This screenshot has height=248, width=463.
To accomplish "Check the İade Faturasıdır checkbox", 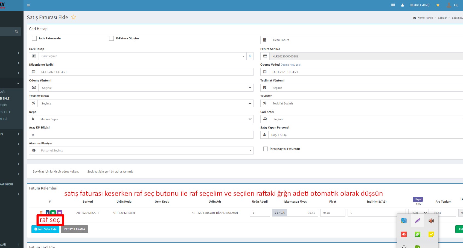I will click(34, 39).
